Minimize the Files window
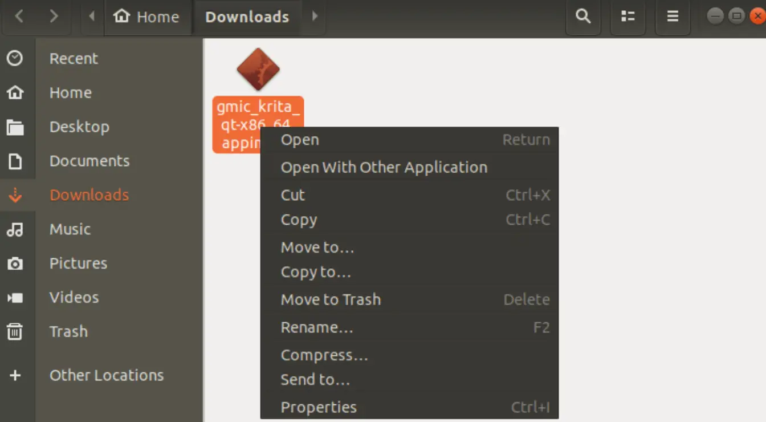Image resolution: width=766 pixels, height=422 pixels. pos(716,16)
